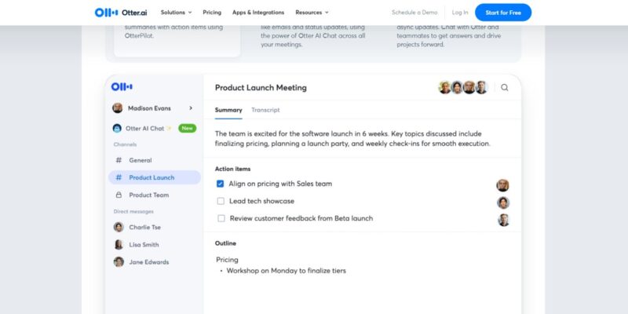The width and height of the screenshot is (628, 314).
Task: Click Charlie Tse's avatar
Action: pyautogui.click(x=119, y=227)
